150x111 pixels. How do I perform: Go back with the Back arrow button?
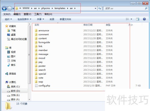[4, 8]
